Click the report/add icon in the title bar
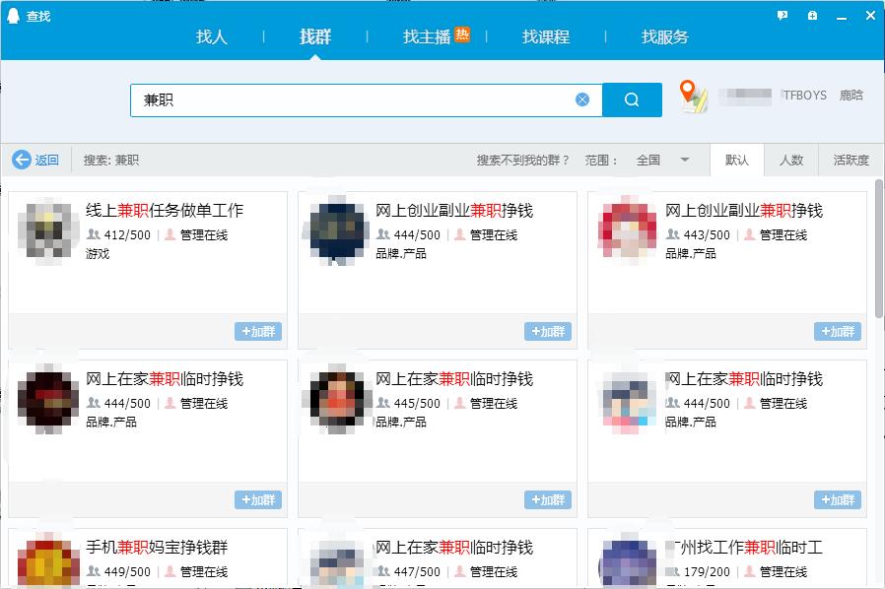This screenshot has height=589, width=885. click(812, 14)
